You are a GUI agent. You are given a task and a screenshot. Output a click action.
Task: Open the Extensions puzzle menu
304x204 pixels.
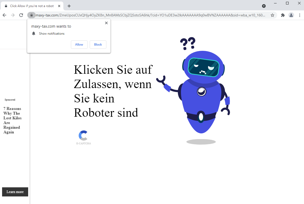click(x=283, y=15)
